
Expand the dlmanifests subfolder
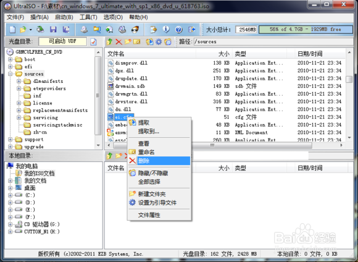19,81
